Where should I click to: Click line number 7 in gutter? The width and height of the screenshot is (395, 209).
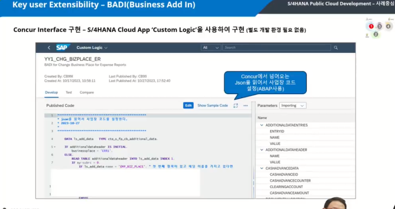point(52,163)
